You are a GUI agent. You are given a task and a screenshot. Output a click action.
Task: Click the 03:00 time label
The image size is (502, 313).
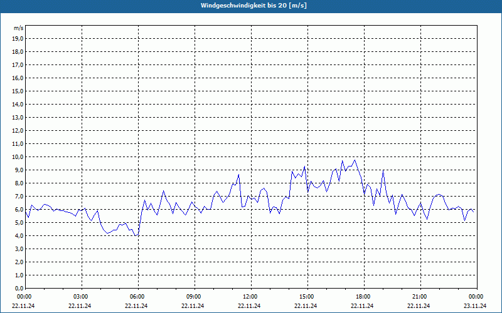pos(81,297)
